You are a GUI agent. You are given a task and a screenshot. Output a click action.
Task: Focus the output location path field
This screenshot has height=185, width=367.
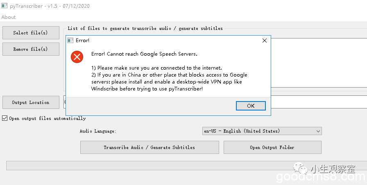[x=319, y=102]
